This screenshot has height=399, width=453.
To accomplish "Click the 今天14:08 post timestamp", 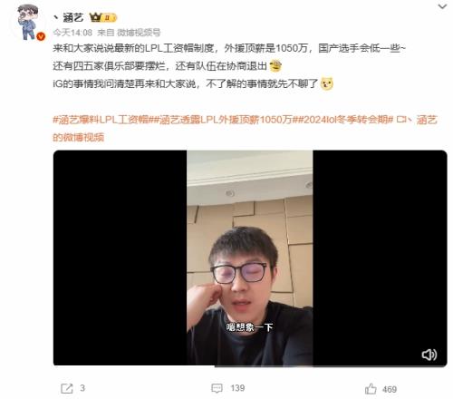I will pos(72,33).
